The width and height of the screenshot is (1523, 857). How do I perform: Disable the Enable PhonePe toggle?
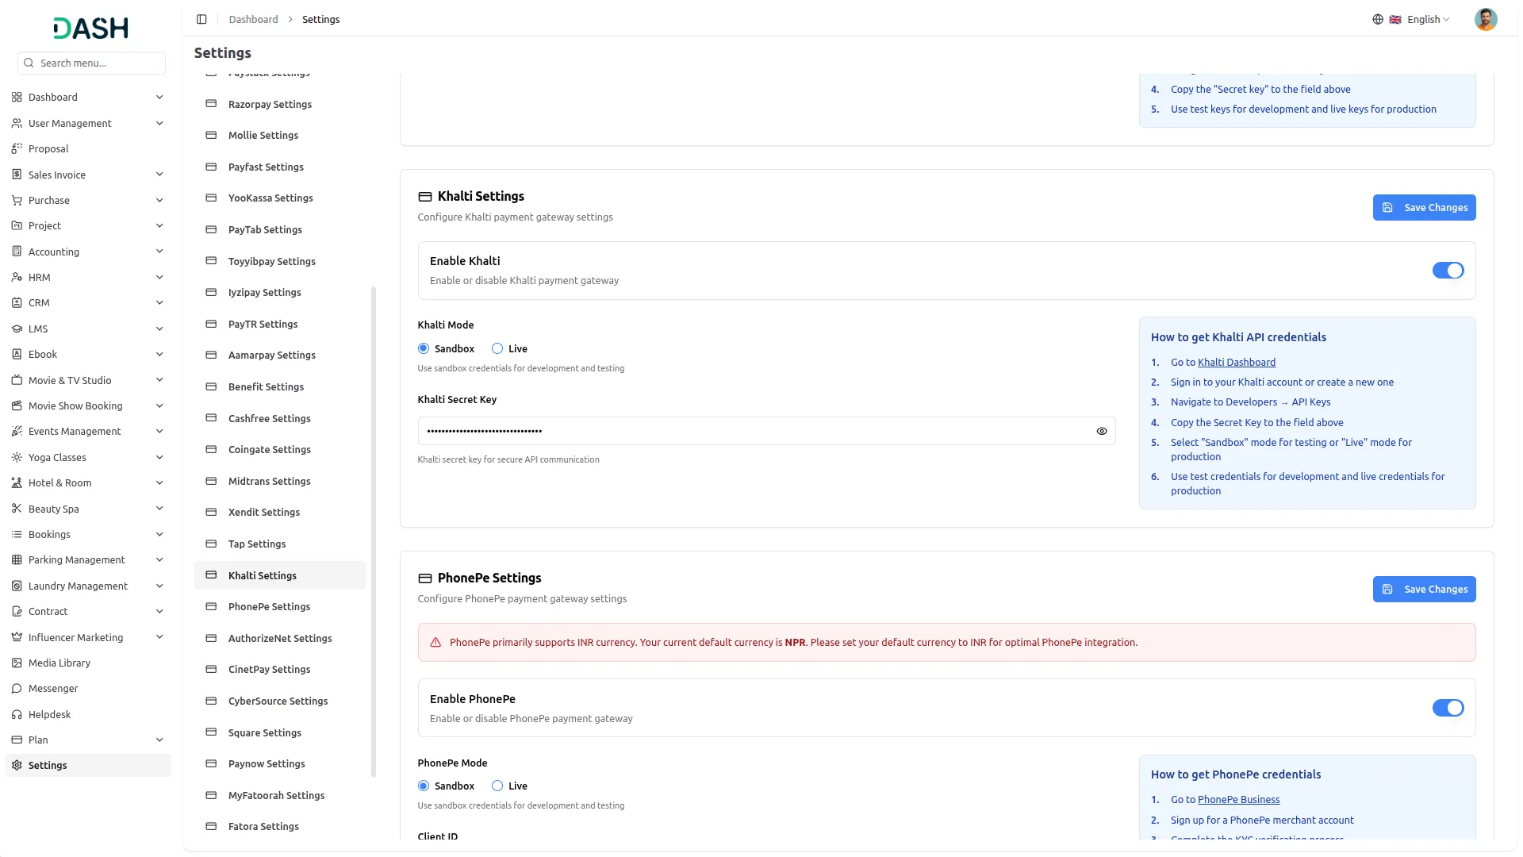tap(1448, 708)
